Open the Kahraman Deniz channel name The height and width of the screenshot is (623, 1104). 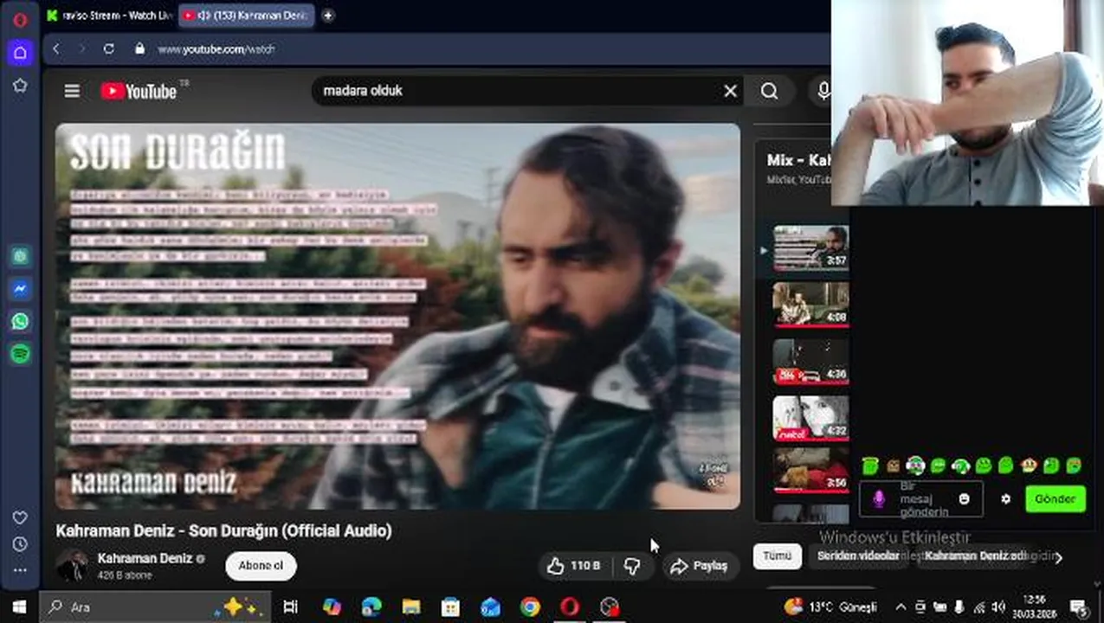coord(145,559)
